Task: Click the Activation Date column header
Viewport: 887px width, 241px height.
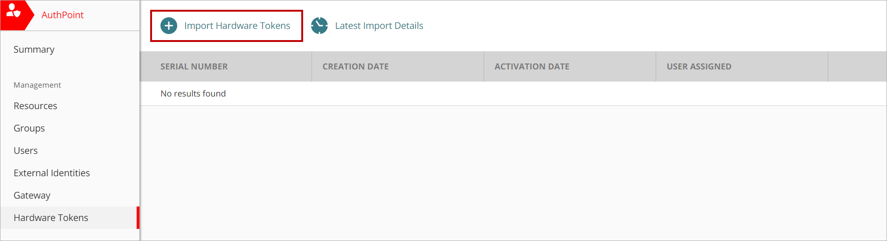Action: coord(532,67)
